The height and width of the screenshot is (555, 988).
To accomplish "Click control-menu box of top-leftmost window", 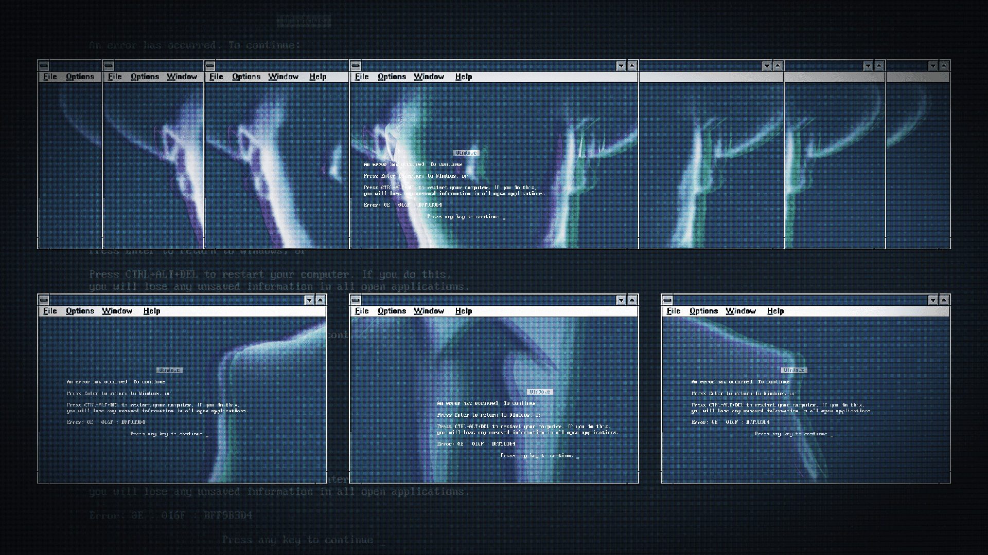I will click(44, 66).
